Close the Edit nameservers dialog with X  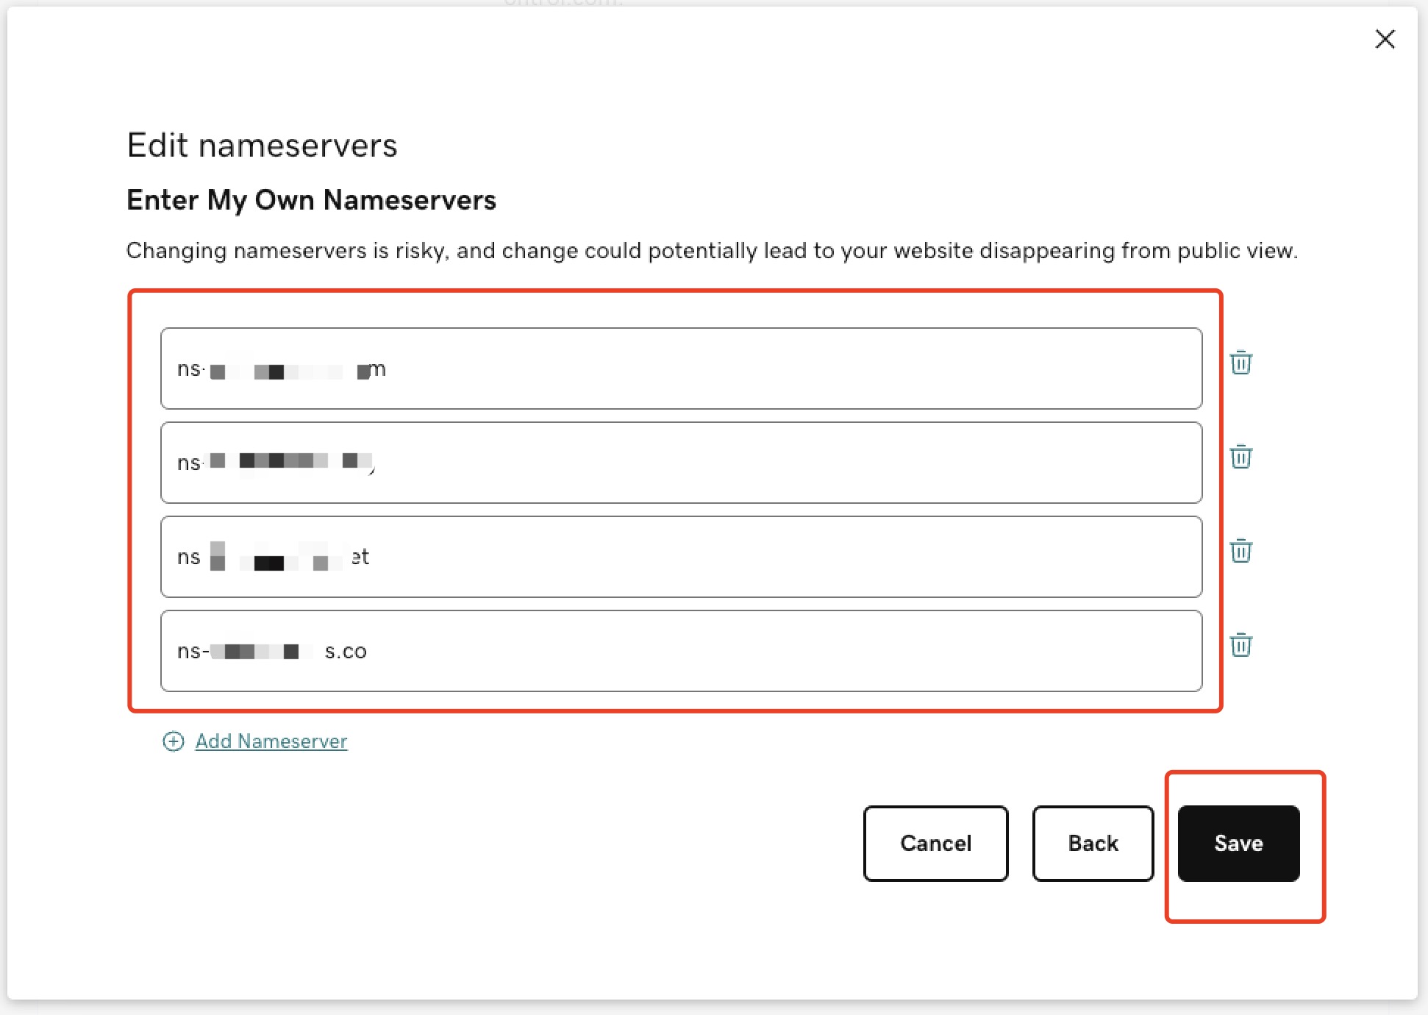[1385, 39]
